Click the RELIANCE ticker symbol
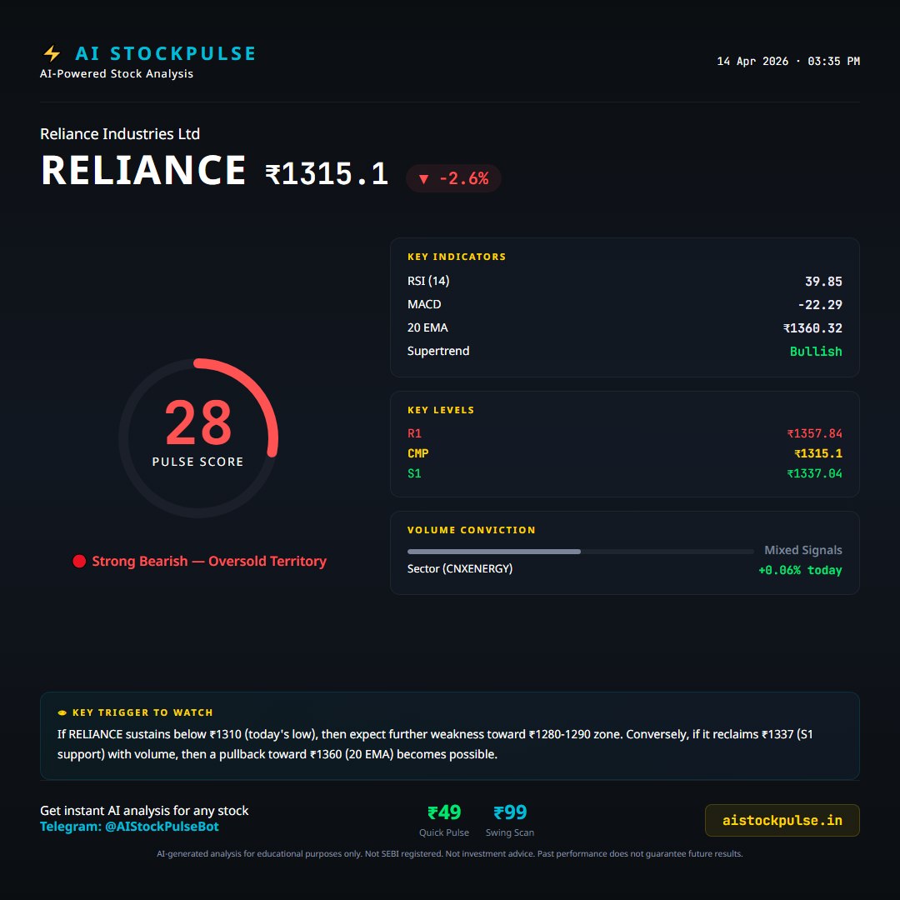Screen dimensions: 900x900 [x=143, y=171]
